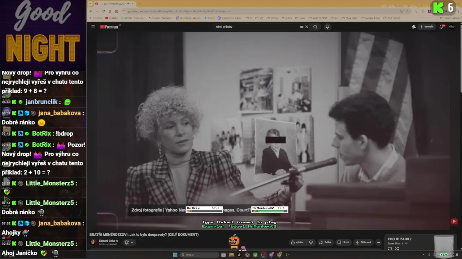Image resolution: width=462 pixels, height=259 pixels.
Task: Open the KDO JE ZABIL? playlist title
Action: [x=400, y=239]
